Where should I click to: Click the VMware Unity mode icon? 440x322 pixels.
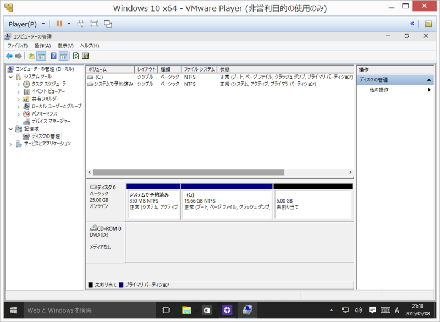coord(108,24)
